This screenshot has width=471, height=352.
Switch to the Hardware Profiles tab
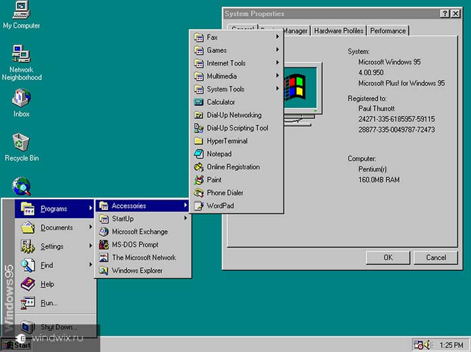pyautogui.click(x=338, y=31)
